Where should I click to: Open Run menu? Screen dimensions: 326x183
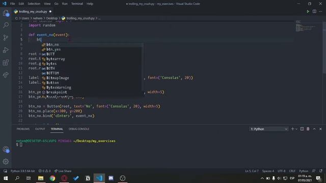coord(65,4)
